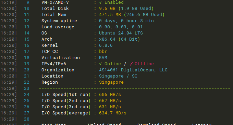Click the '(246.6 MB Used)' text
Screen dimensions: 233x125
tap(144, 14)
